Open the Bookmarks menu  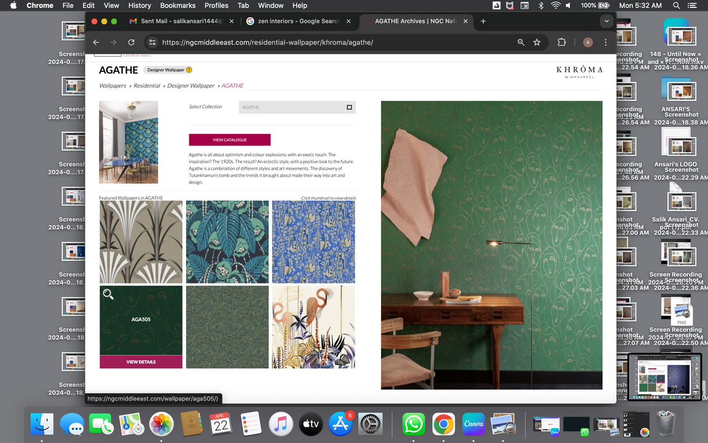(x=178, y=6)
